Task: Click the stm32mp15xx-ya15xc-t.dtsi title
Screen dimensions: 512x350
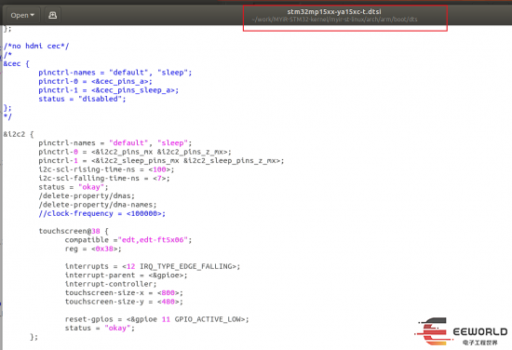Action: click(x=334, y=12)
